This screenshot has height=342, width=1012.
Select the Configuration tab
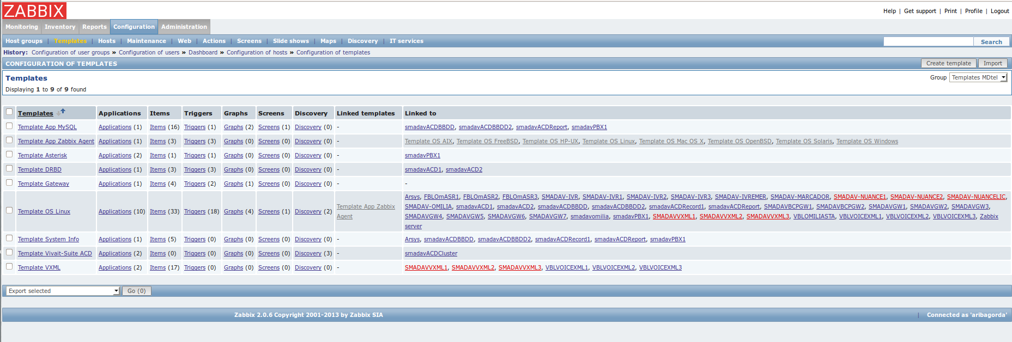coord(134,27)
